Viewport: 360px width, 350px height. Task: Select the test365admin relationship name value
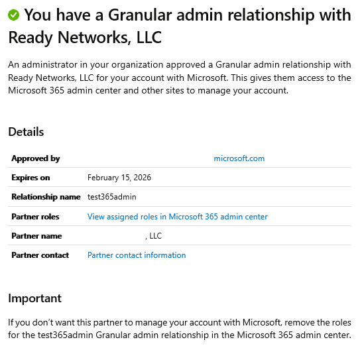tap(112, 197)
